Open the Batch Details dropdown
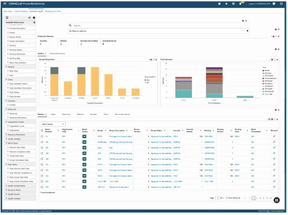Viewport: 288px width, 215px height. click(x=53, y=124)
